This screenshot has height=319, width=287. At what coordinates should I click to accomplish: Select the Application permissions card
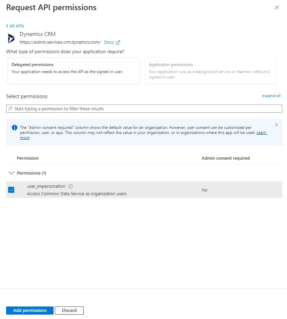click(211, 71)
